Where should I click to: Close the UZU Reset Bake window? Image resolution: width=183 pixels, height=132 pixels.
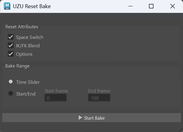(172, 6)
